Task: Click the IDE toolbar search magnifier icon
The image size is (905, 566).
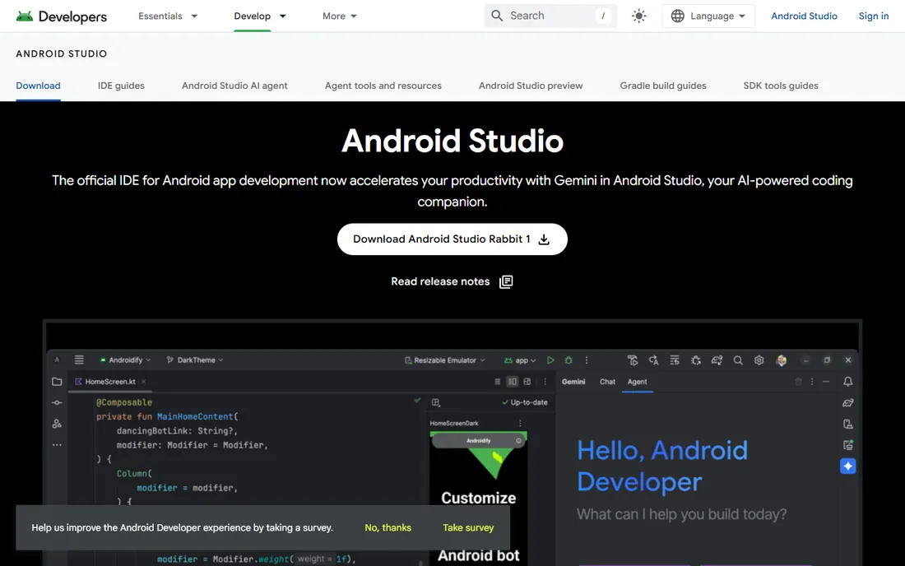Action: tap(738, 360)
